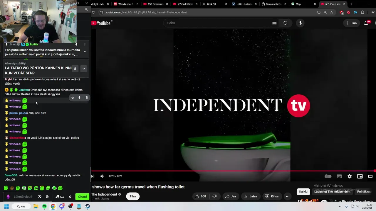
Task: Mute the video volume
Action: point(102,176)
